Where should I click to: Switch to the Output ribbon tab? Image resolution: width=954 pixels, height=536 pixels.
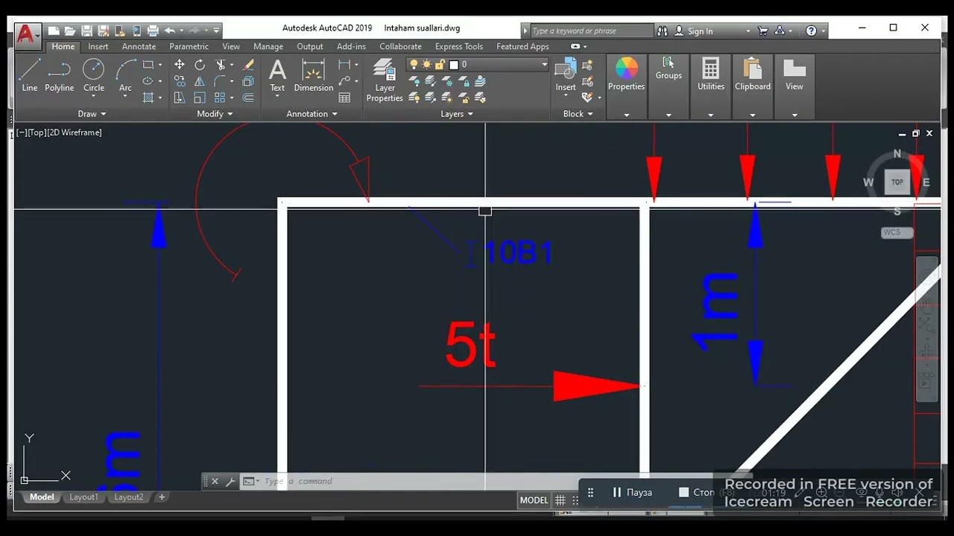[x=310, y=46]
